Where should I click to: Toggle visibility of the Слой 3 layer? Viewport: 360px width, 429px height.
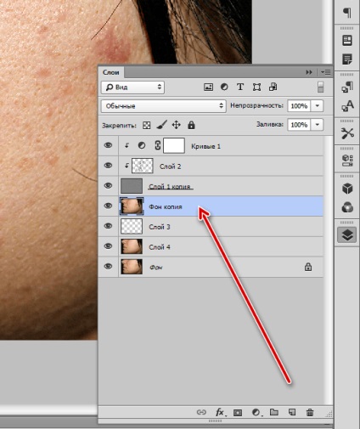(x=108, y=226)
